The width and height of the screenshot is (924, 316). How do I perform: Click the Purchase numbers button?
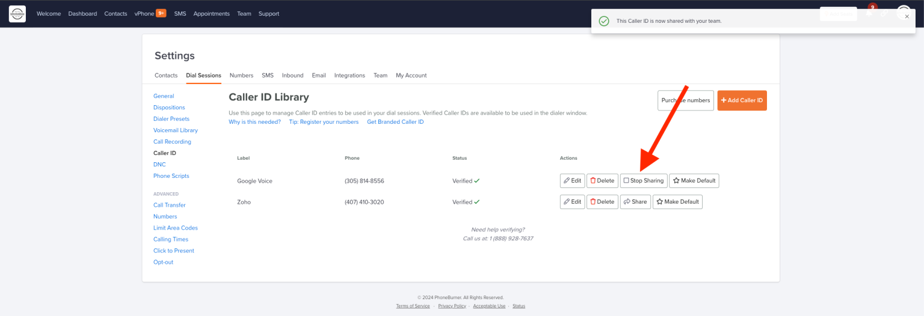pos(686,100)
